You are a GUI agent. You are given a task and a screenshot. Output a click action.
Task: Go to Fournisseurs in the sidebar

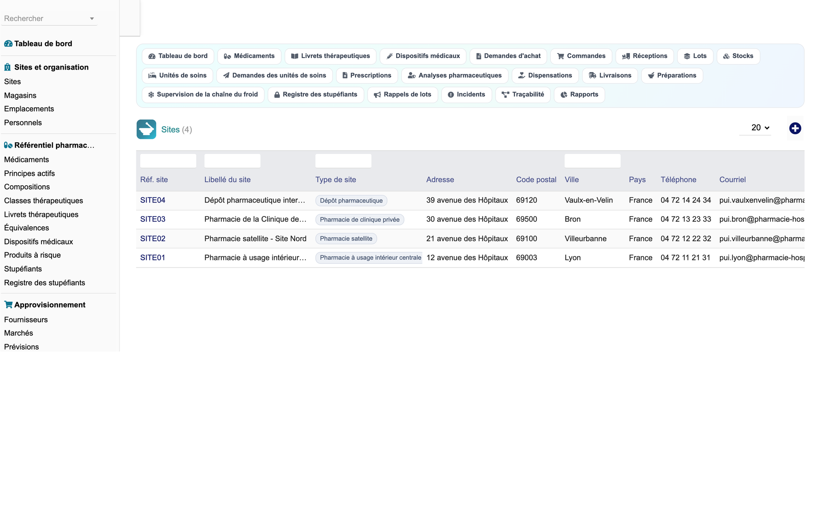click(x=26, y=320)
